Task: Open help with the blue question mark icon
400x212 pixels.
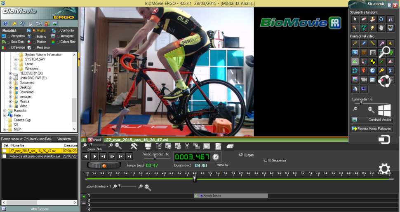Action: pyautogui.click(x=6, y=24)
